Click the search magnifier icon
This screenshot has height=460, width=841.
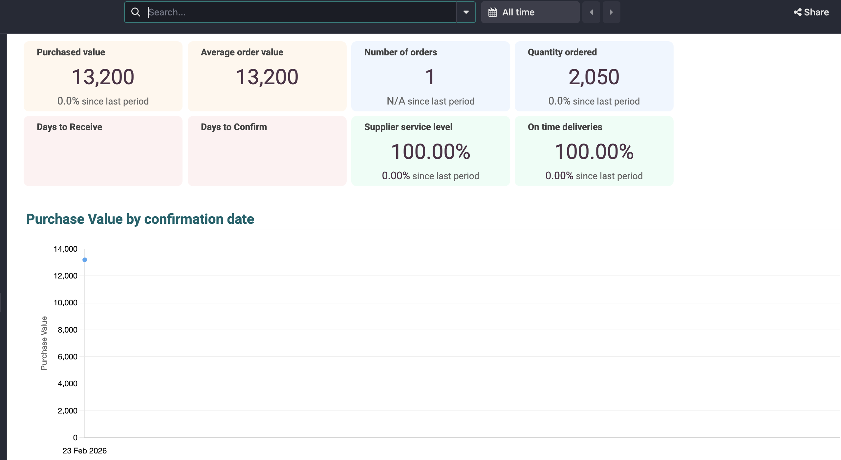tap(136, 12)
